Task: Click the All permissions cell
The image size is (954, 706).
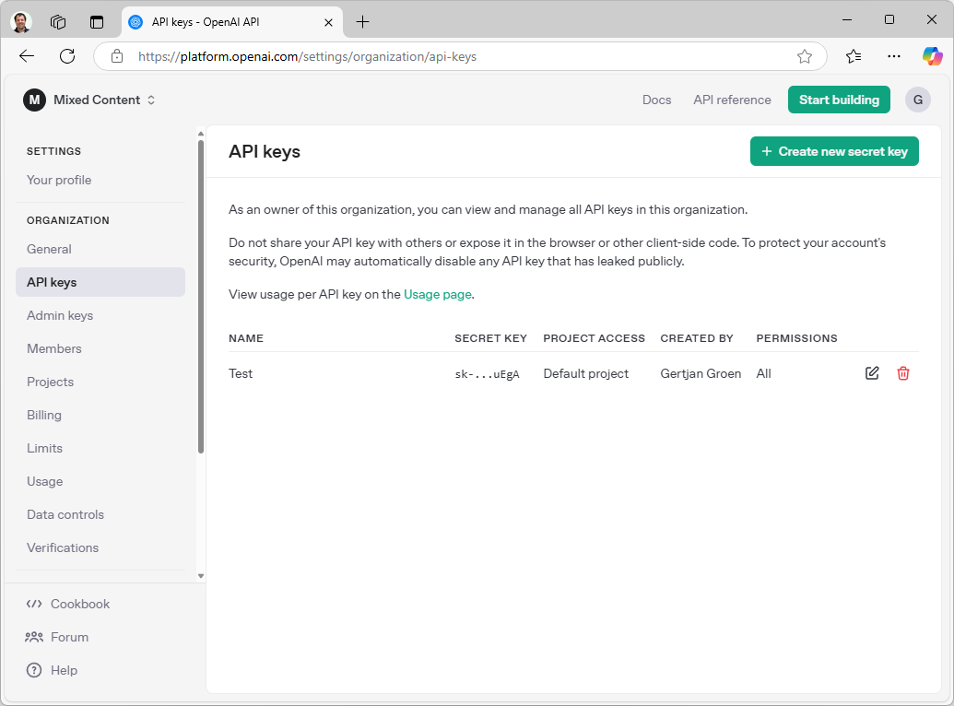Action: pyautogui.click(x=763, y=373)
